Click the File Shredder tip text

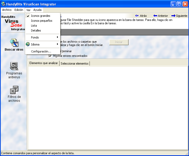coord(116,22)
